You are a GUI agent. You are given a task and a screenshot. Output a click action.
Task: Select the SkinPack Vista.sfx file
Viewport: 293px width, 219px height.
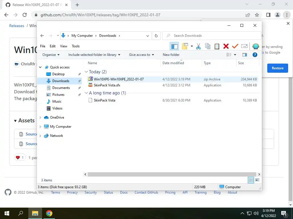173,85
